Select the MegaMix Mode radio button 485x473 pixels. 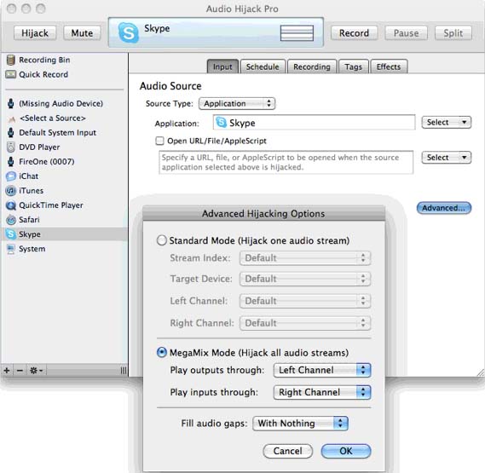click(x=162, y=352)
